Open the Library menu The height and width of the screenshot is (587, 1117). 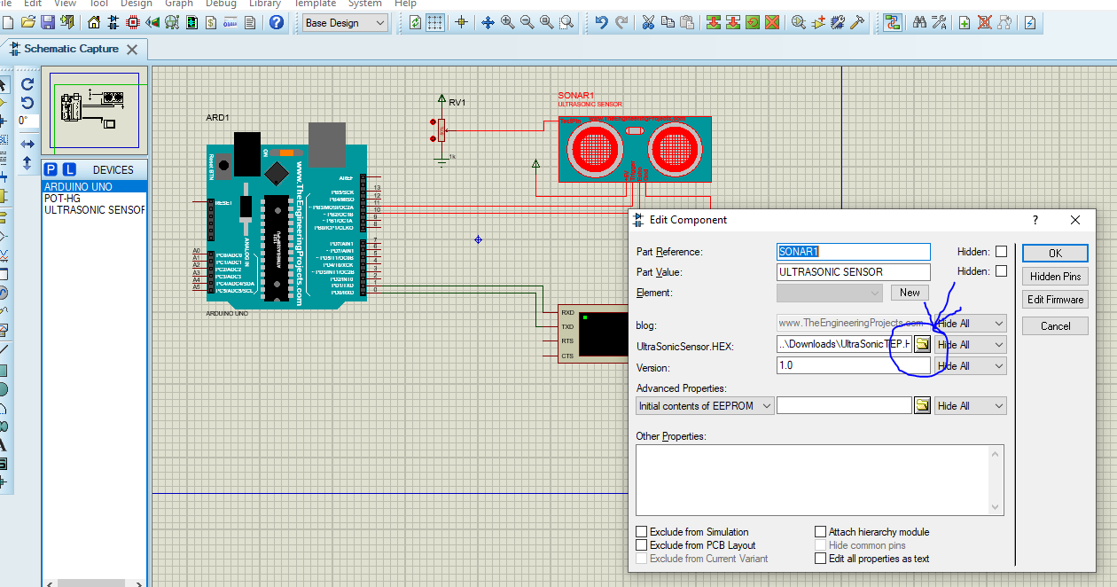click(264, 4)
